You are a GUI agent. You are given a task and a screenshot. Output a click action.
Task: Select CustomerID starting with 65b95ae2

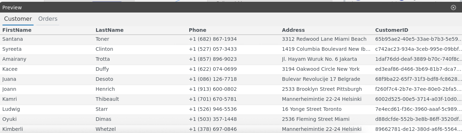click(417, 39)
